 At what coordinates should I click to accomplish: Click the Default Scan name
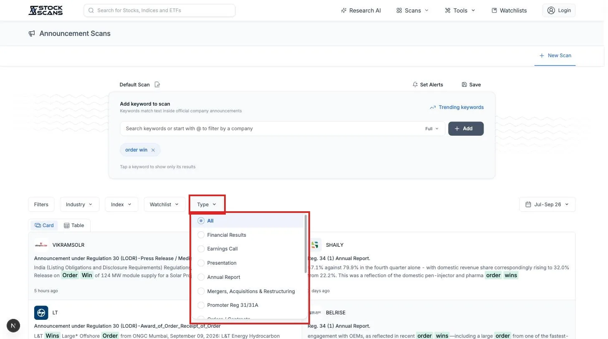(x=134, y=85)
